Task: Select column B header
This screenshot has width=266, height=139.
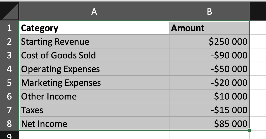Action: (209, 12)
